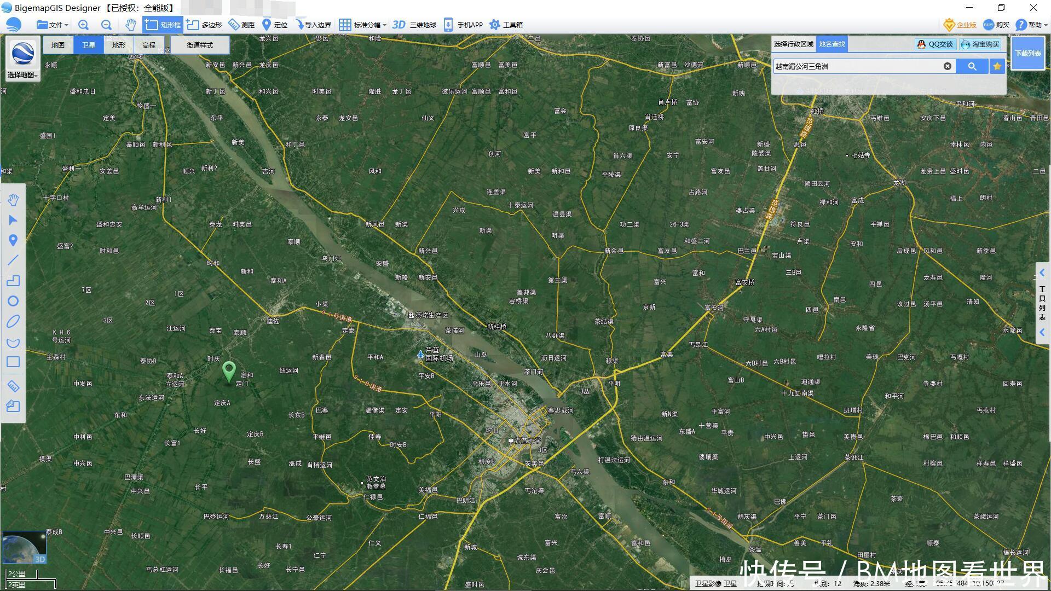Select the circle drawing tool

tap(13, 301)
